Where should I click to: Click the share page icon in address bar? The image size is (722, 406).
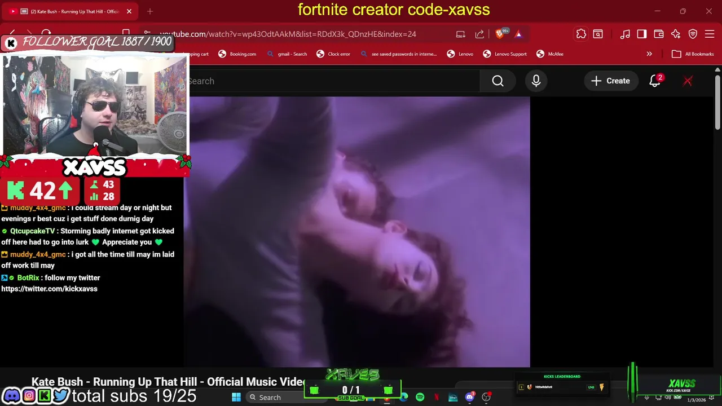tap(479, 34)
